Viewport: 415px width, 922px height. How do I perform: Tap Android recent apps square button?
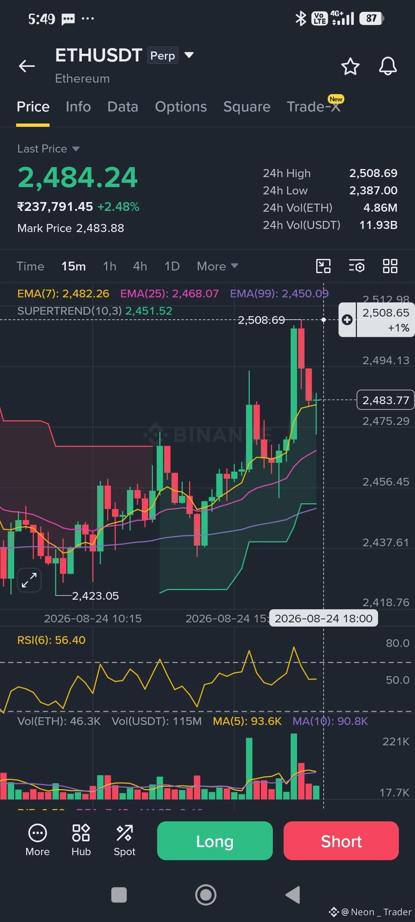(119, 895)
